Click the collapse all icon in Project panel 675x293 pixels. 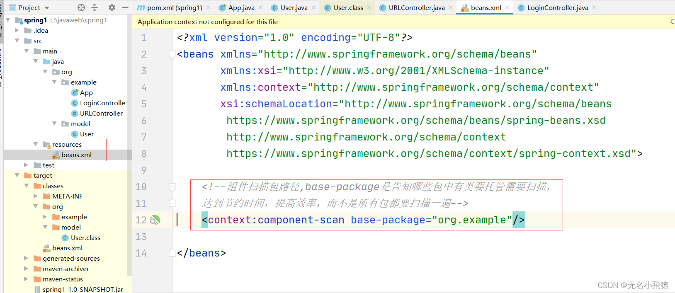pos(95,7)
